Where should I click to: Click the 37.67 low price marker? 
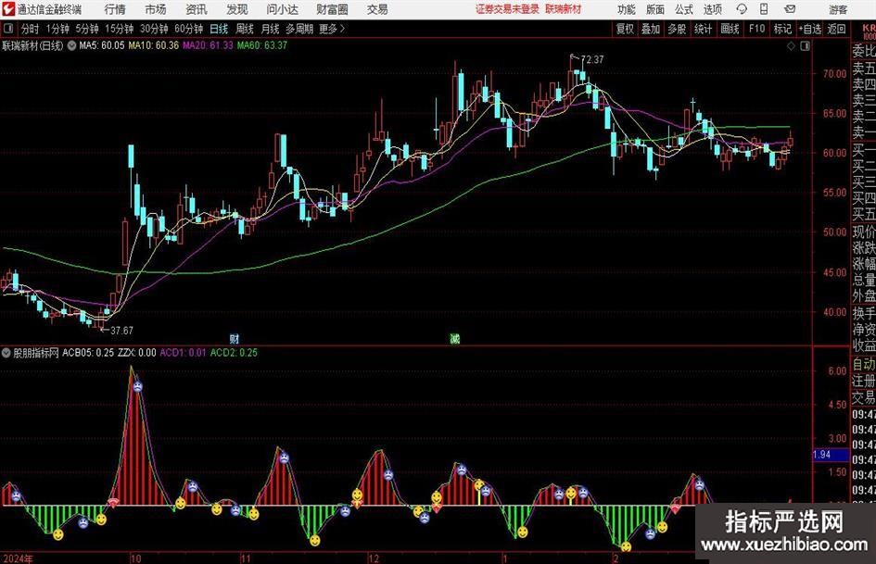pos(121,331)
